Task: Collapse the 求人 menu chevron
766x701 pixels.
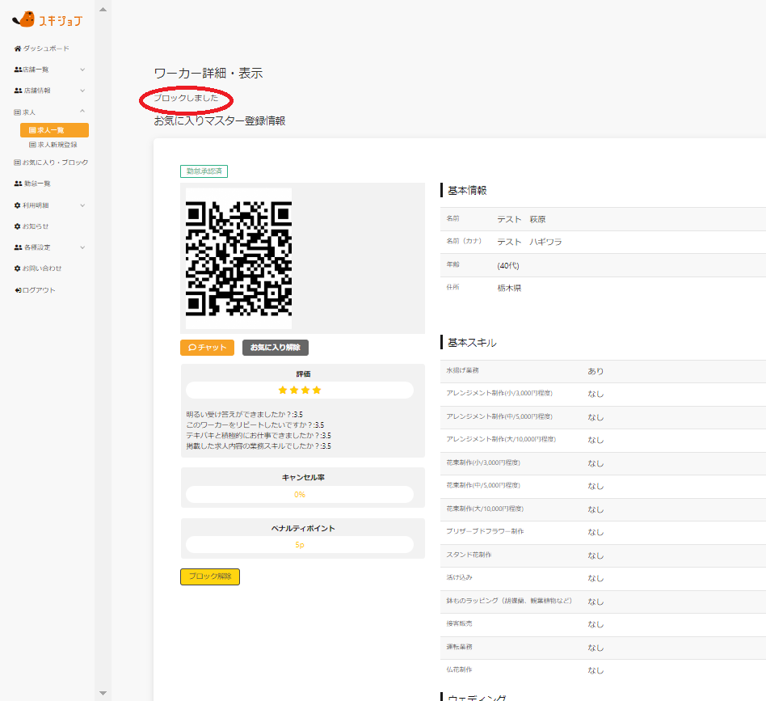Action: (x=82, y=112)
